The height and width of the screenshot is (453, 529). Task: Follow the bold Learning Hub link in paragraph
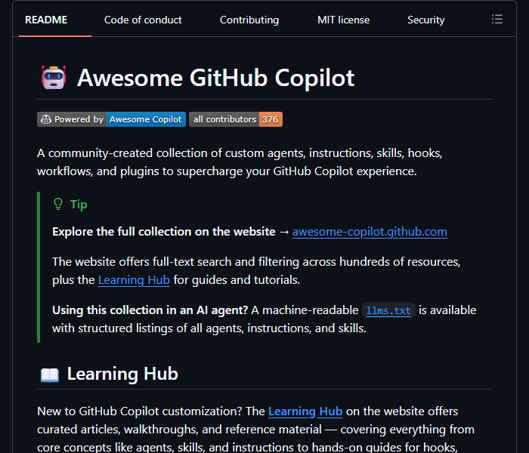point(305,411)
